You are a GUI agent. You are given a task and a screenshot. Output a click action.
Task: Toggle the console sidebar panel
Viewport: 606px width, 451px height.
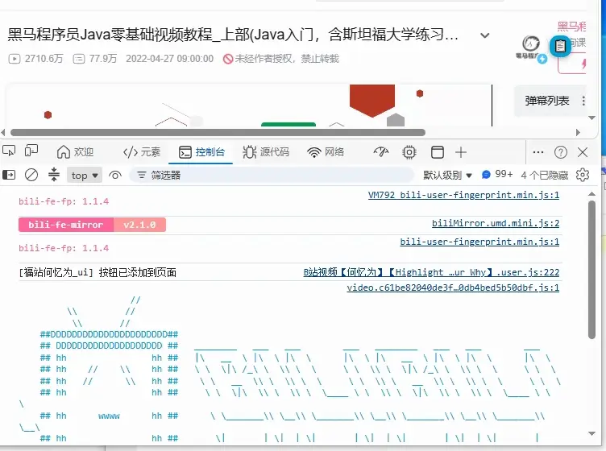tap(9, 176)
